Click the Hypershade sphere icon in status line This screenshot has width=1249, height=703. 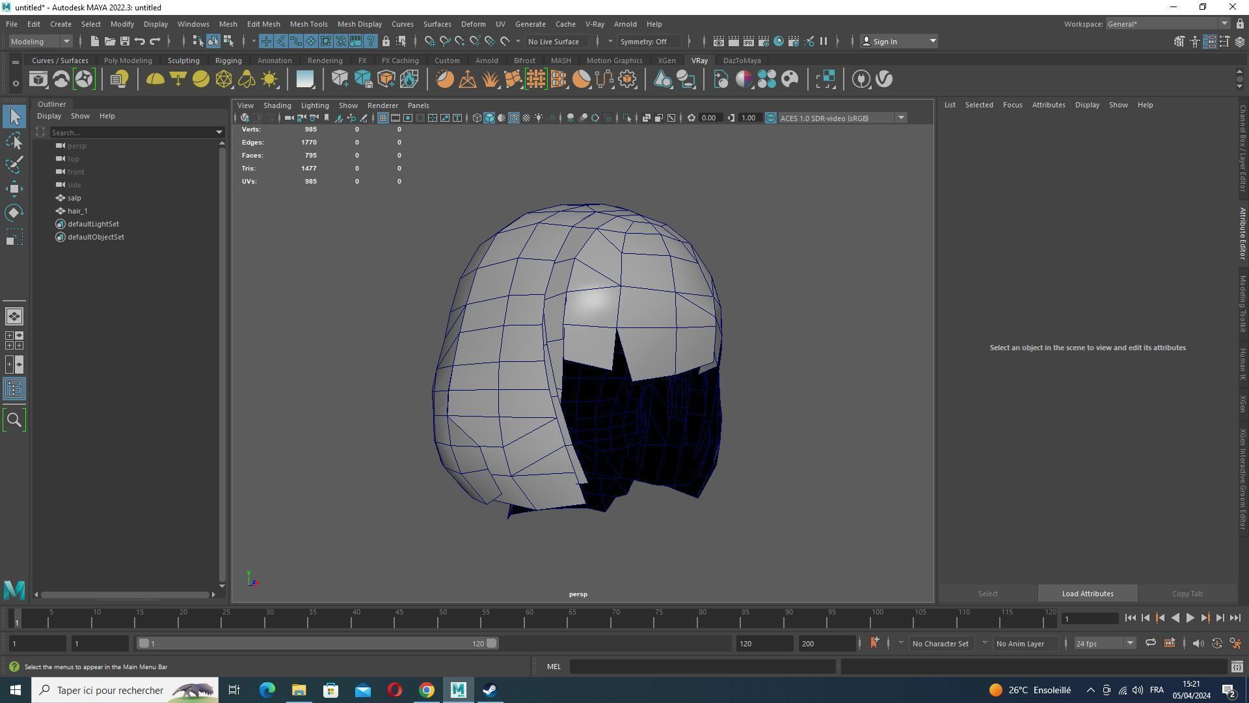tap(779, 41)
